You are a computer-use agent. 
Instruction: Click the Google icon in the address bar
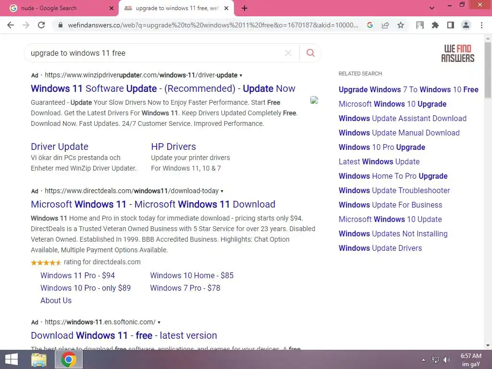pos(370,25)
